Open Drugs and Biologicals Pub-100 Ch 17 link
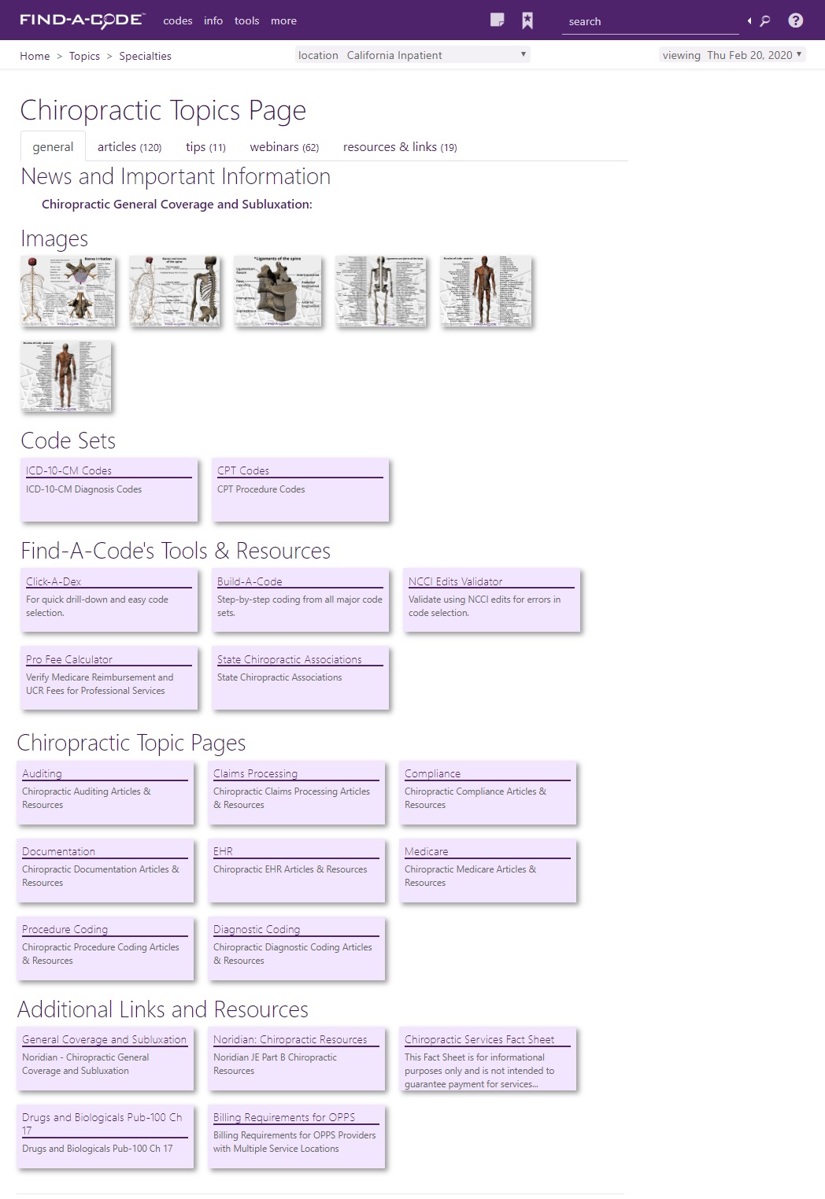The image size is (825, 1199). (x=102, y=1123)
